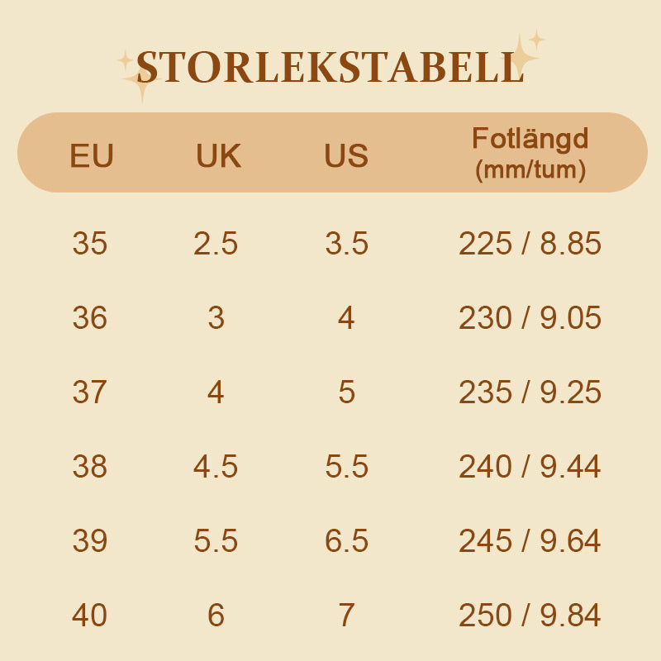Click UK size 2.5
Image resolution: width=661 pixels, height=661 pixels.
coord(216,244)
